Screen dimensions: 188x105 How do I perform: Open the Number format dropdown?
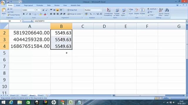[101, 10]
